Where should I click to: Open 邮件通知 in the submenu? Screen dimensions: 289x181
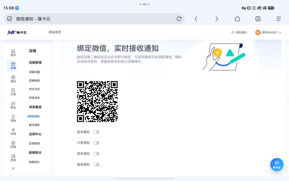34,125
